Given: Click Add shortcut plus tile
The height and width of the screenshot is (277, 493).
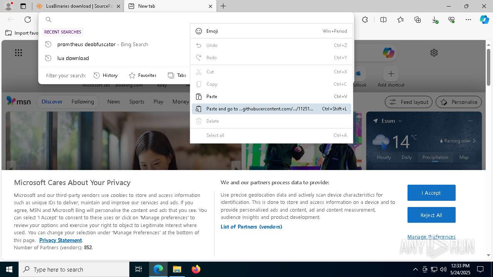Looking at the screenshot, I should (391, 73).
